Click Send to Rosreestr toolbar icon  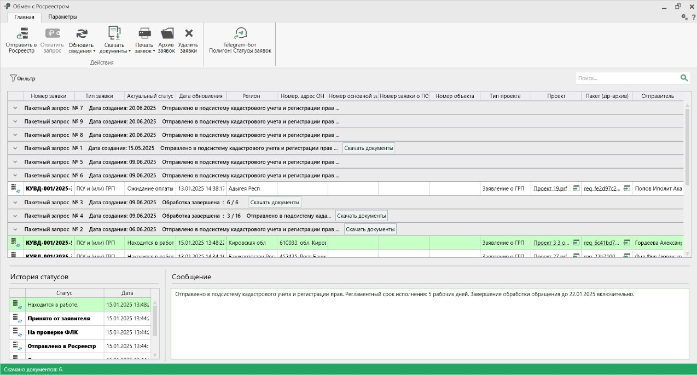point(21,34)
